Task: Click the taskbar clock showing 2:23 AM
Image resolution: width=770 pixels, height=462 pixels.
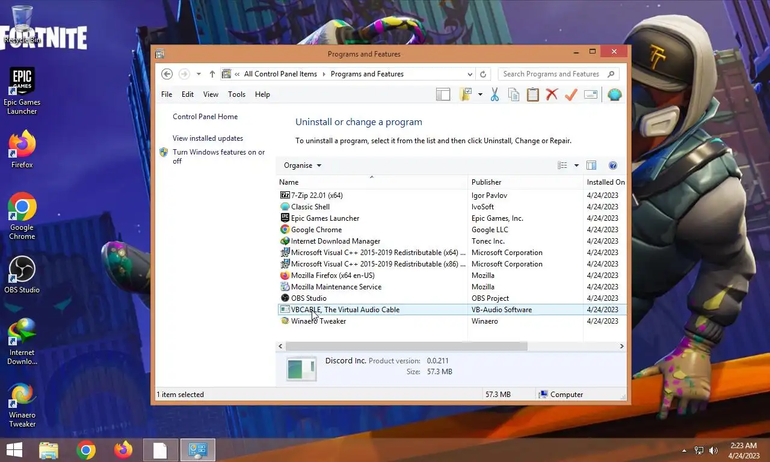Action: (x=744, y=451)
